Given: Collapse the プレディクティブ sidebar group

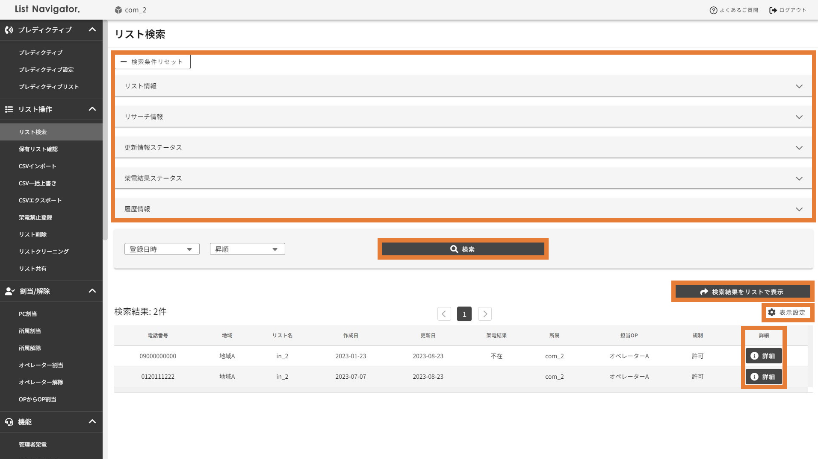Looking at the screenshot, I should pos(92,30).
